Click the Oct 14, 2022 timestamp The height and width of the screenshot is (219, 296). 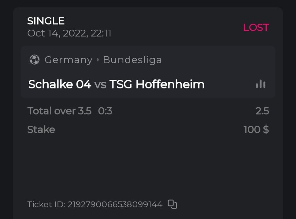tap(69, 33)
